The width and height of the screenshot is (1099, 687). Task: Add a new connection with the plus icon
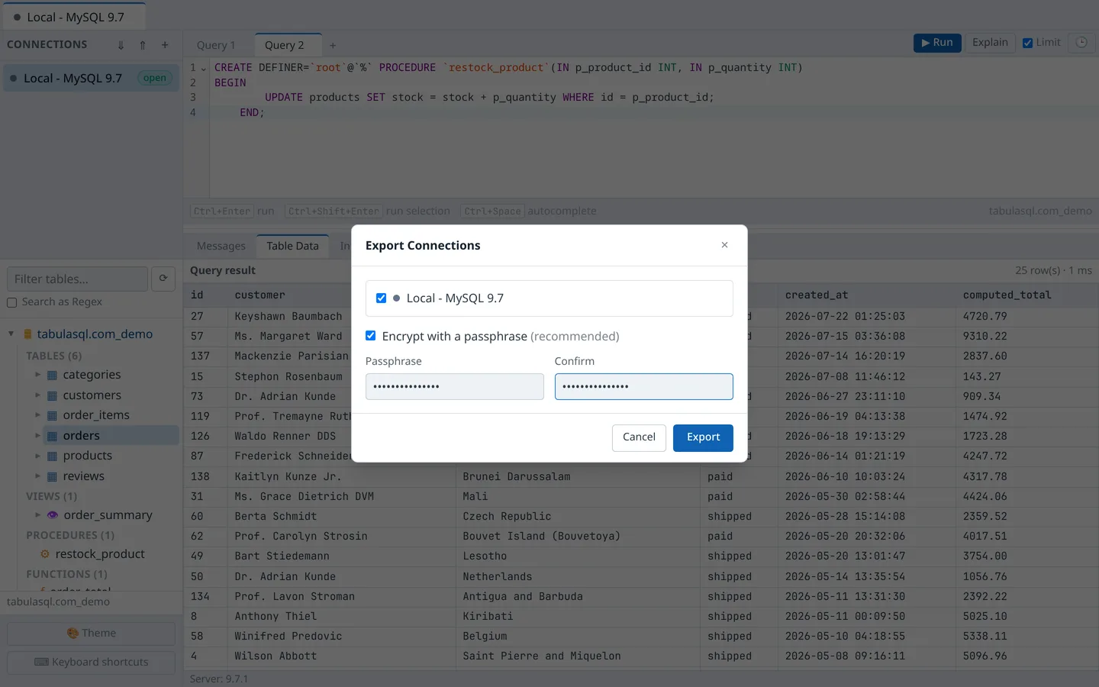[x=165, y=45]
